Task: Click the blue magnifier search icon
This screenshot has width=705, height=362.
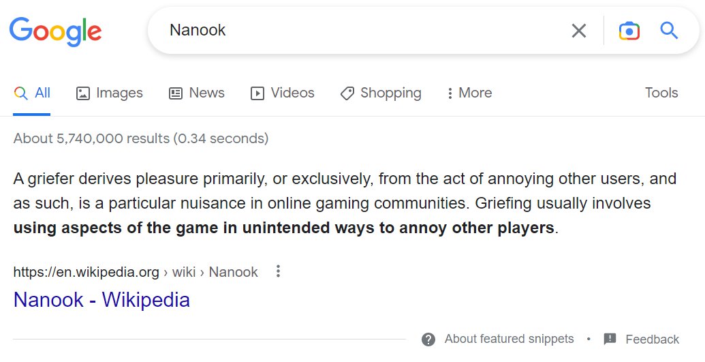Action: tap(669, 31)
